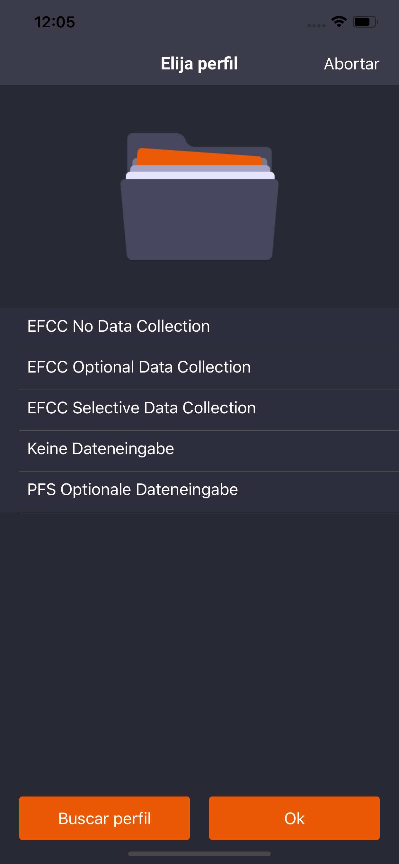The height and width of the screenshot is (864, 399).
Task: Choose EFCC Optional Data Collection profile
Action: pyautogui.click(x=139, y=367)
